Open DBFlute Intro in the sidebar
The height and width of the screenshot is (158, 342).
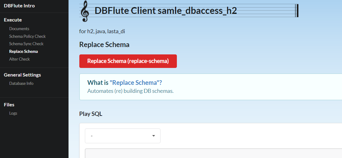coord(19,6)
